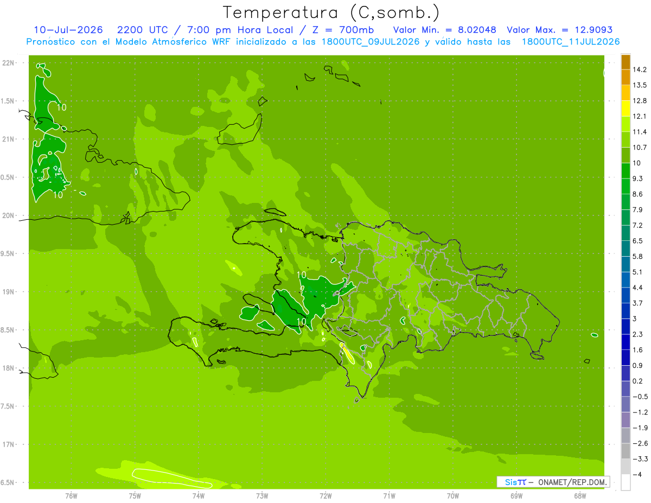Click the "9.3" color scale value
The height and width of the screenshot is (503, 651).
(638, 179)
